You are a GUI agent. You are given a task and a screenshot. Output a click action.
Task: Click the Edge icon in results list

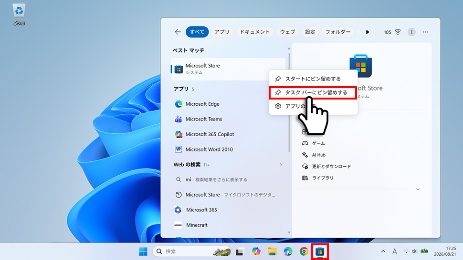(x=179, y=104)
